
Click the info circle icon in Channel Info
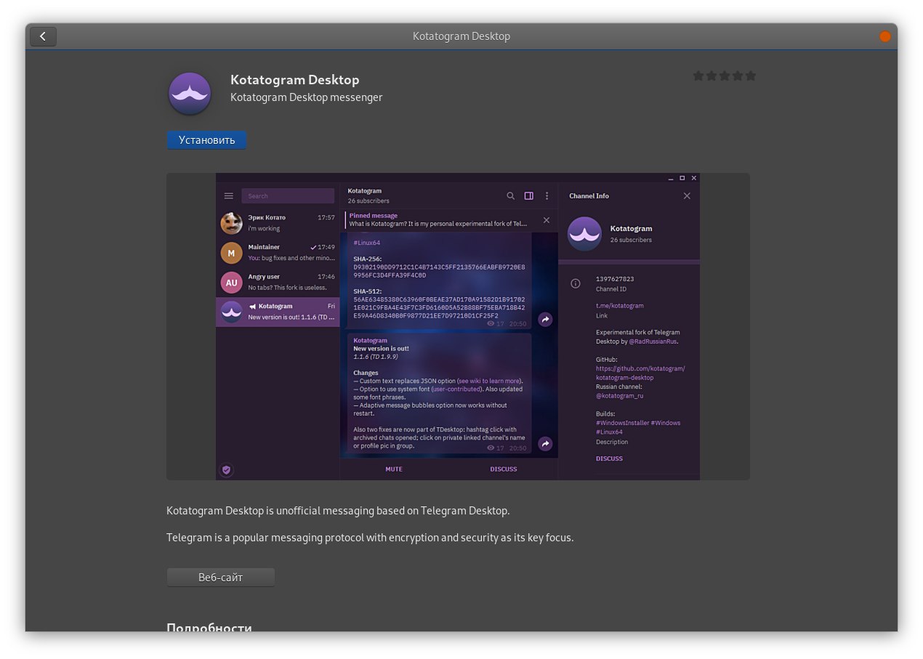pos(576,284)
